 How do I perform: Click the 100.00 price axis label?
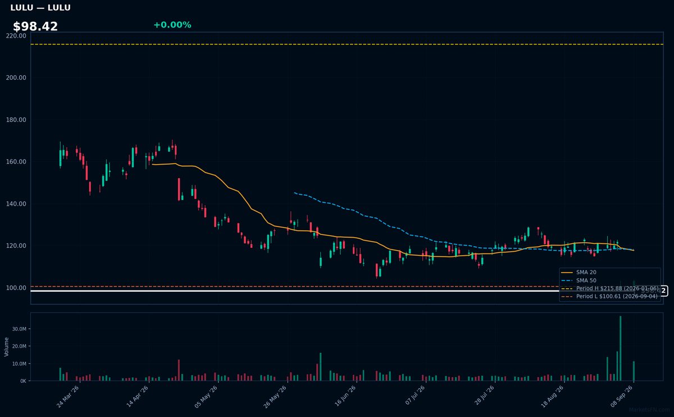point(16,288)
